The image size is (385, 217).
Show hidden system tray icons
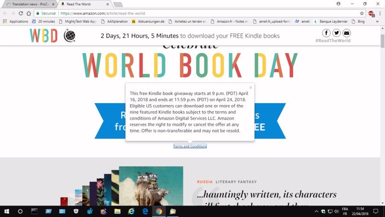(316, 211)
